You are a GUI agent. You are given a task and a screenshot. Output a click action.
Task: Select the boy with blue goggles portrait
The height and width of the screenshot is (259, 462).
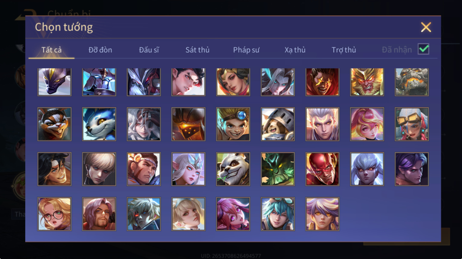coord(233,124)
